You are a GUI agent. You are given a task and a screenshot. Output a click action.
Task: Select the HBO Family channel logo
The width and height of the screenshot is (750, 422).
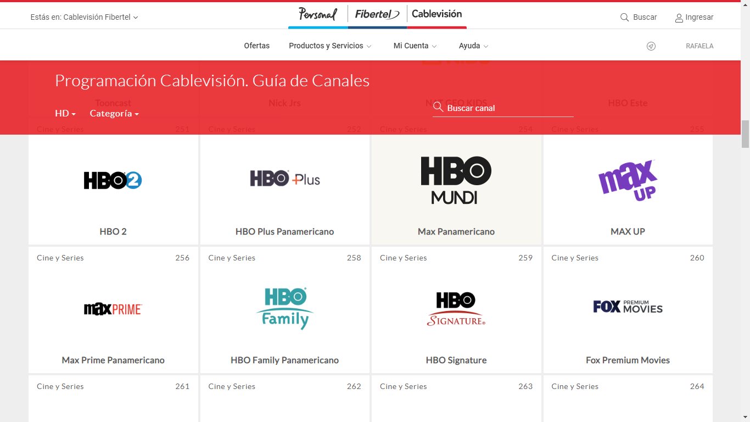(x=285, y=308)
